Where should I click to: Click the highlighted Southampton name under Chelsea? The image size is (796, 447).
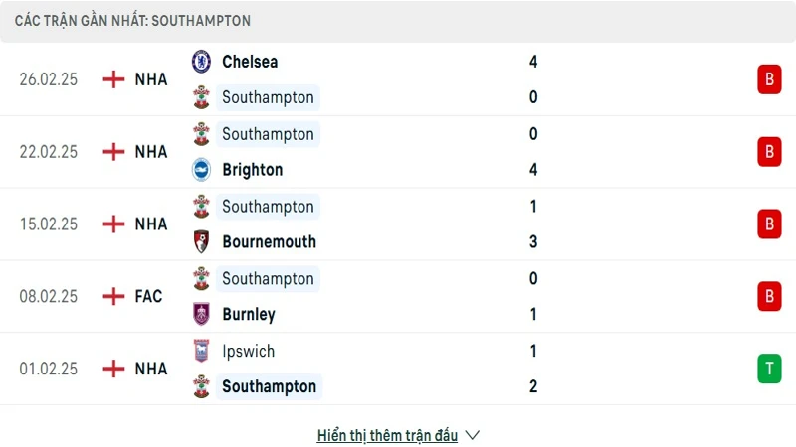(268, 97)
